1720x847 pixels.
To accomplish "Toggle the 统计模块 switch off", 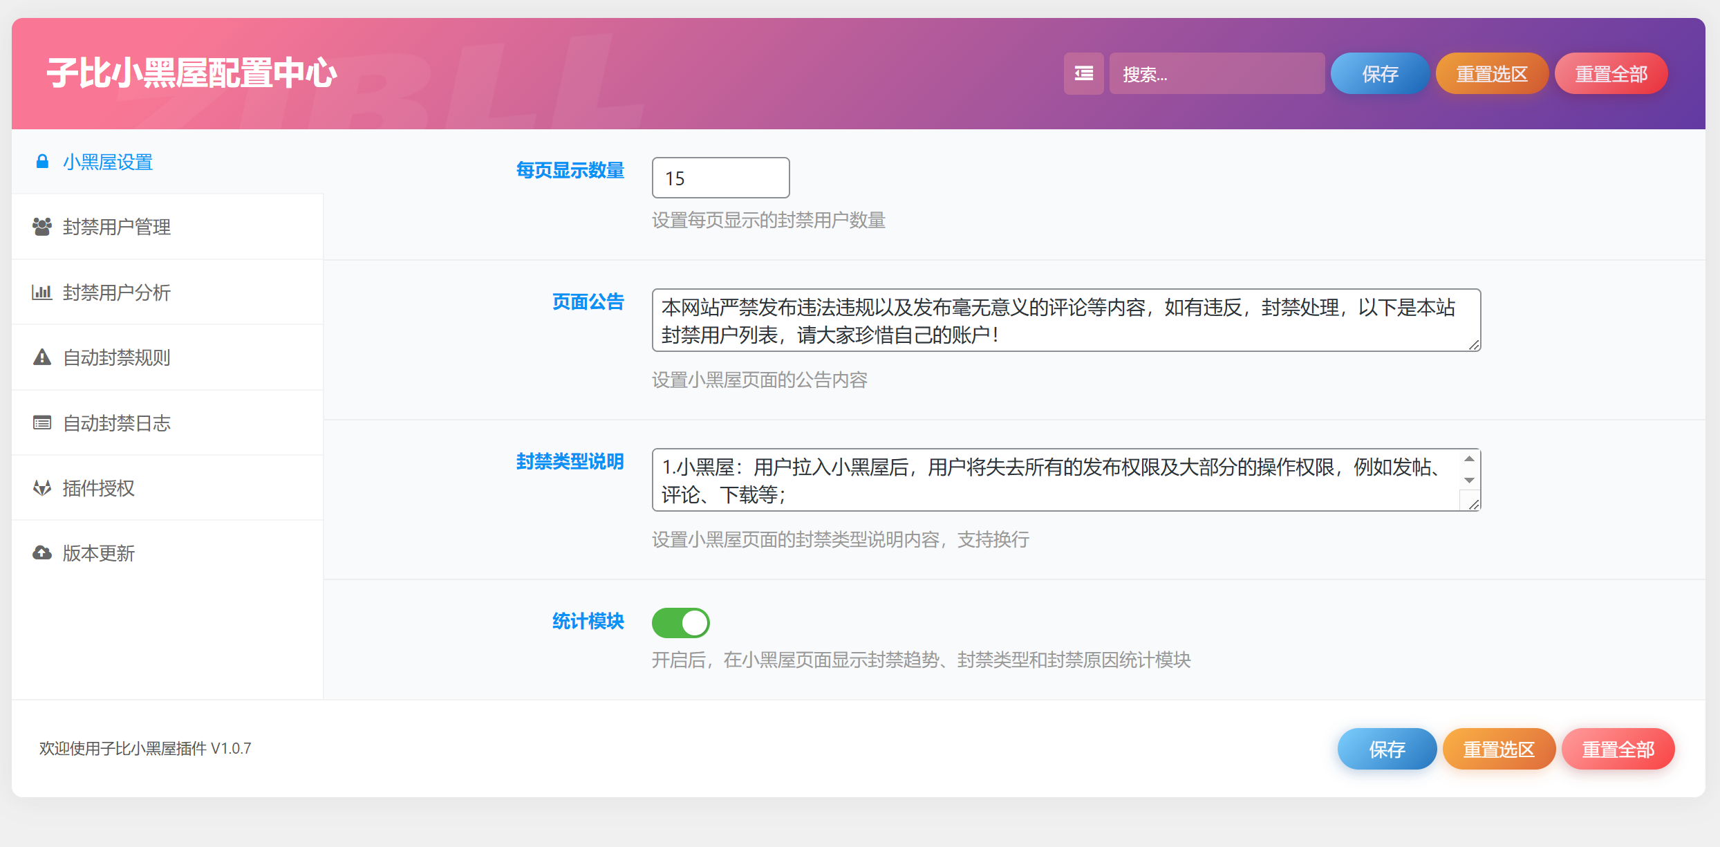I will (681, 622).
